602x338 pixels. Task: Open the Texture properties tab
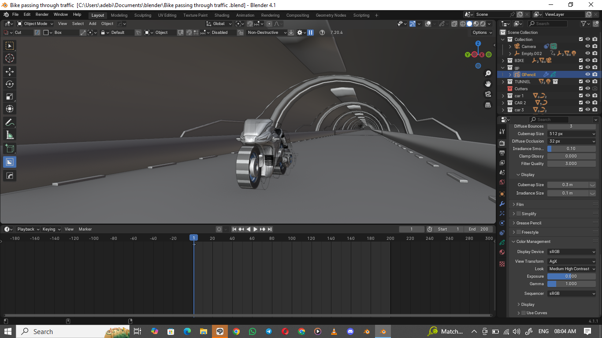(x=502, y=264)
